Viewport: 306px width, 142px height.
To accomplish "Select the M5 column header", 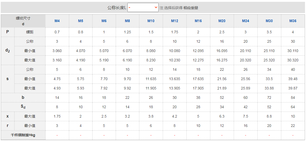I will coord(81,21).
